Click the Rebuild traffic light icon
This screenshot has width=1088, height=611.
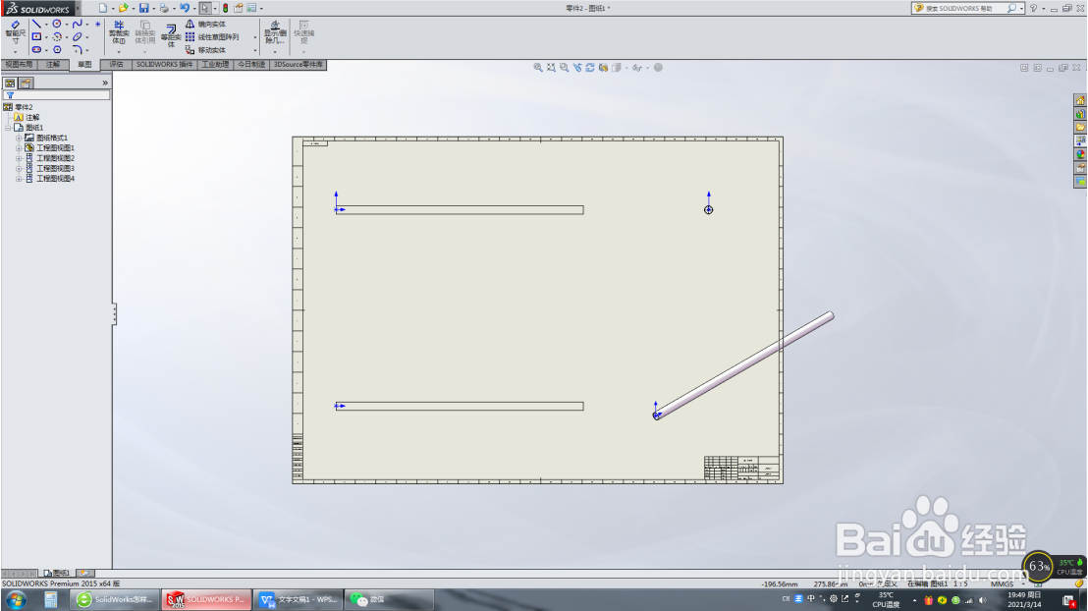pos(226,8)
